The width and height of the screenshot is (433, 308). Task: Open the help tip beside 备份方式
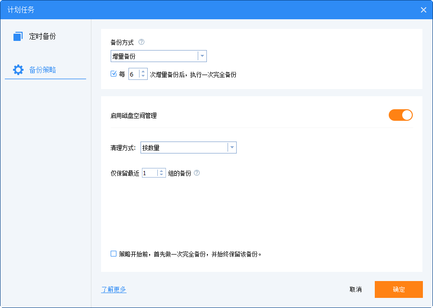pos(141,42)
